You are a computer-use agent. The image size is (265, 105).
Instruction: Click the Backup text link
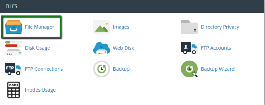click(x=121, y=69)
